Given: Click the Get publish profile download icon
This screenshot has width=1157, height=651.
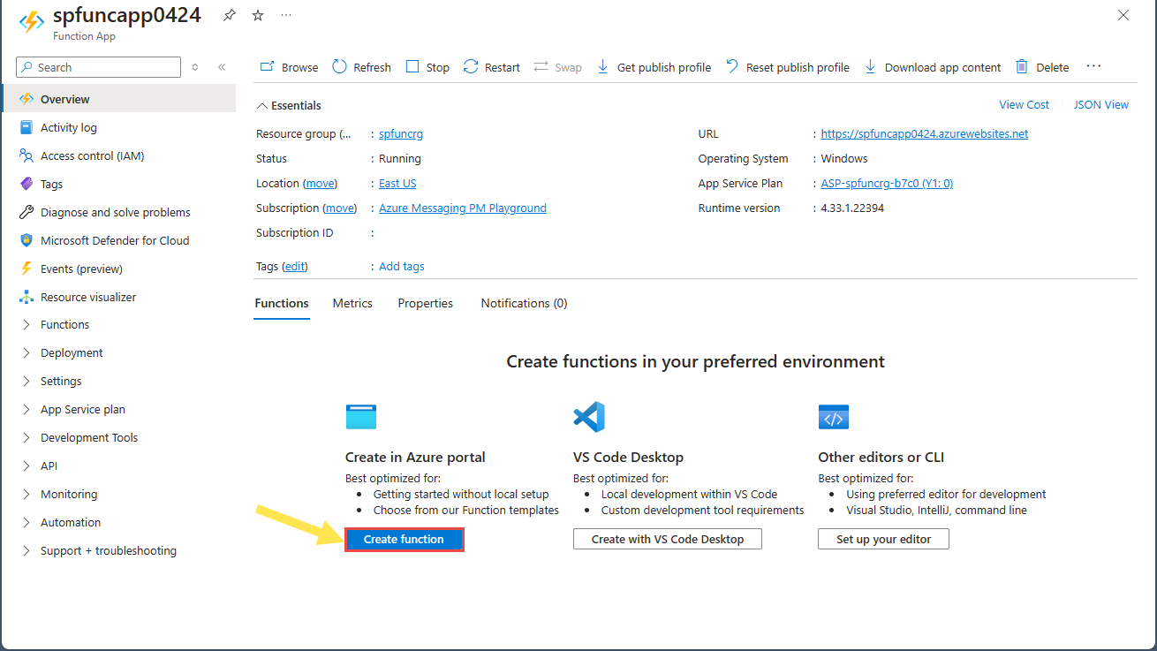Looking at the screenshot, I should 603,67.
